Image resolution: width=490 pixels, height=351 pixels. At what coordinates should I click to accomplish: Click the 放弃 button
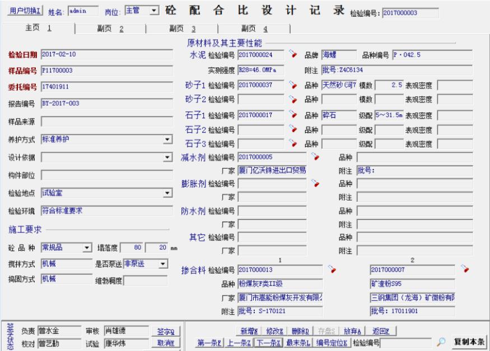(x=352, y=331)
